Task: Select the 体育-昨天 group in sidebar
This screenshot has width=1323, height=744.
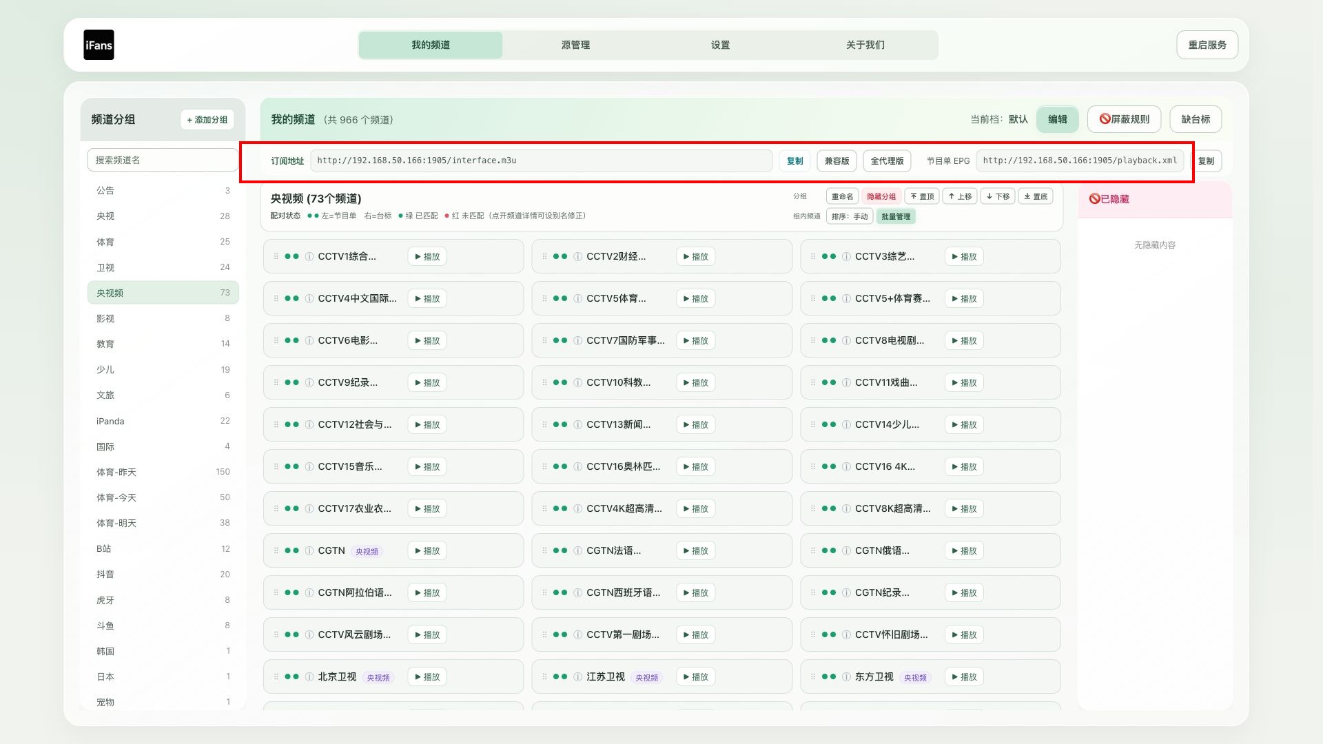Action: tap(163, 472)
